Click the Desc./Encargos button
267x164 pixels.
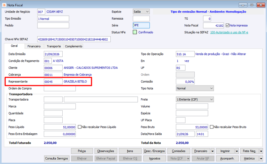(154, 151)
